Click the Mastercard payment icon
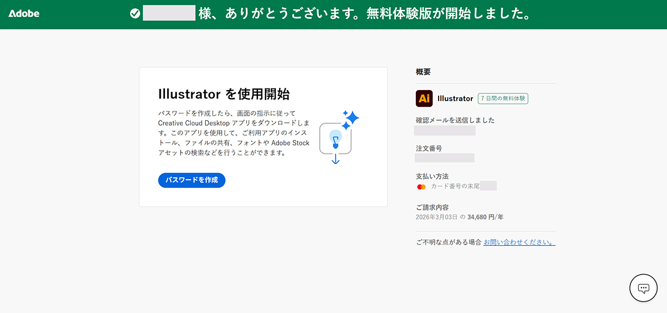 pyautogui.click(x=421, y=186)
